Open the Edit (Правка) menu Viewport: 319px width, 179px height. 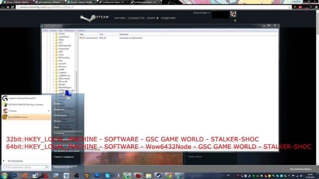[x=53, y=30]
